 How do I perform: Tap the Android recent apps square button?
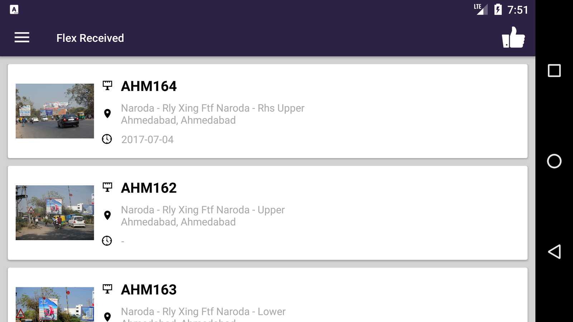click(x=554, y=70)
